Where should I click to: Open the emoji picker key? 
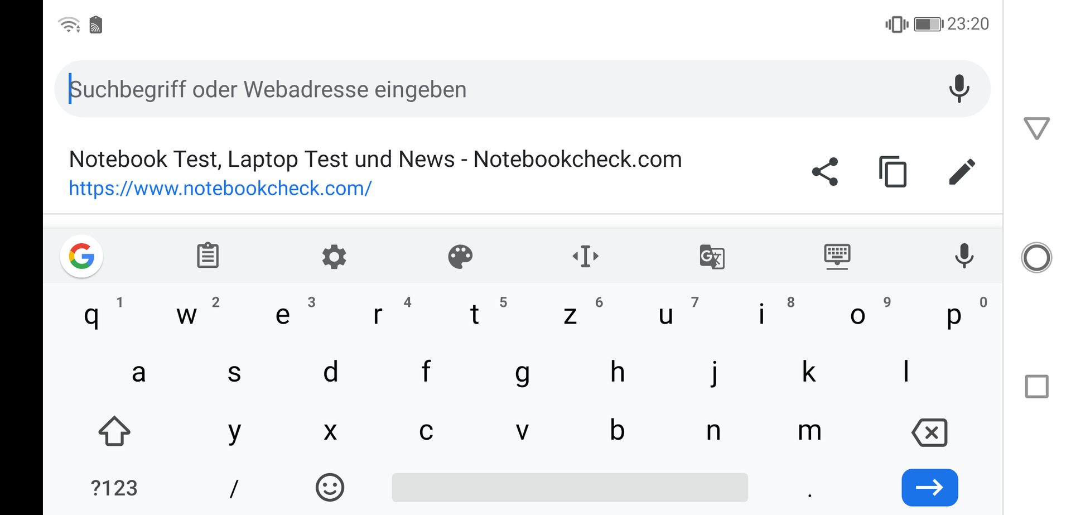point(330,488)
